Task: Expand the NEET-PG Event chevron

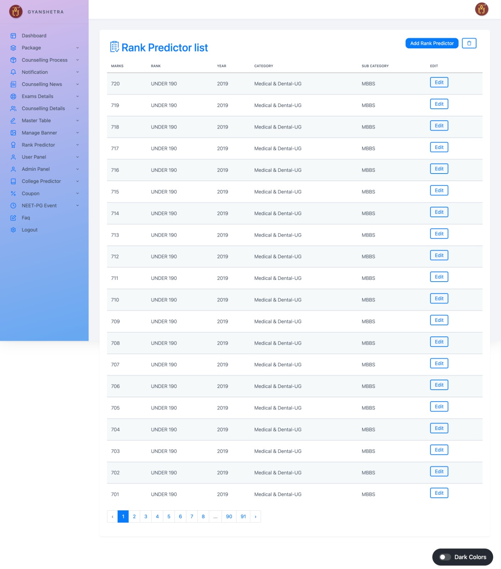Action: click(x=78, y=206)
